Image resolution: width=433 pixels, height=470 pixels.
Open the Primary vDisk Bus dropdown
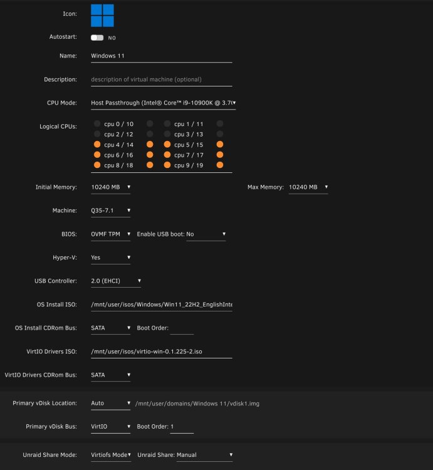110,427
